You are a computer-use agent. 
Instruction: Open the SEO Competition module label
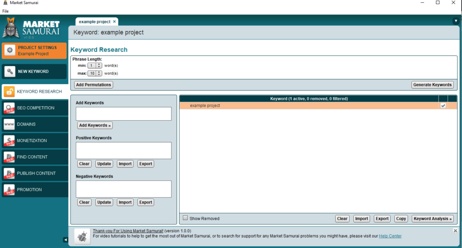(36, 108)
